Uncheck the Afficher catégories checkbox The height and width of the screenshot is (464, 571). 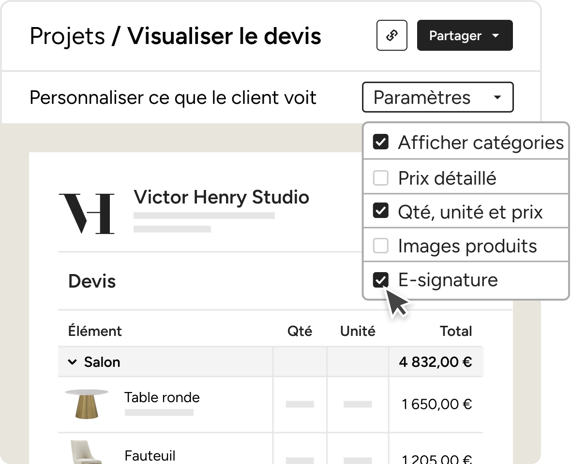coord(381,142)
